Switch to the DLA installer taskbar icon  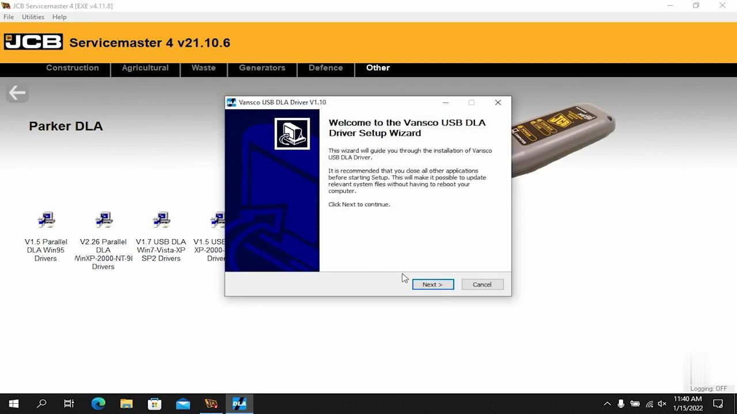point(240,404)
